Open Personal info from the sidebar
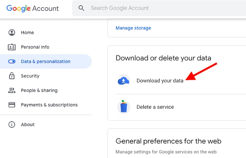Viewport: 246px width, 158px height. [46, 47]
